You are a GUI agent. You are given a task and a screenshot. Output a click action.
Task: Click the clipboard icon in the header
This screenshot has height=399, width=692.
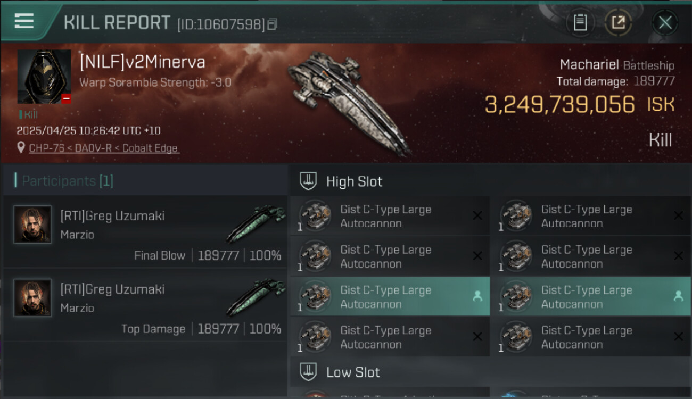[x=580, y=22]
